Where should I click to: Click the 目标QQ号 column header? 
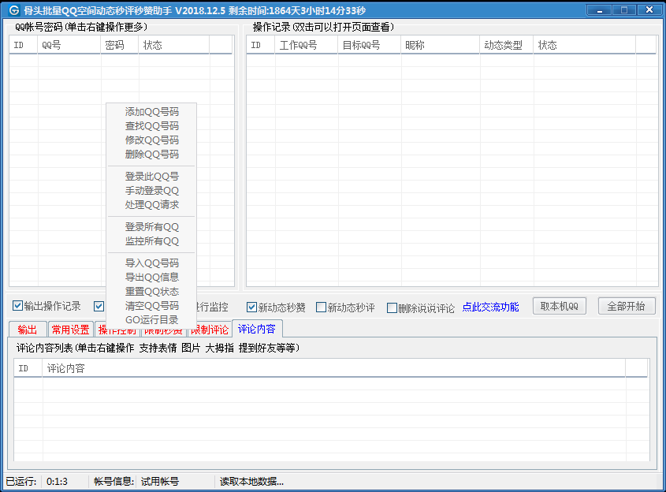369,45
